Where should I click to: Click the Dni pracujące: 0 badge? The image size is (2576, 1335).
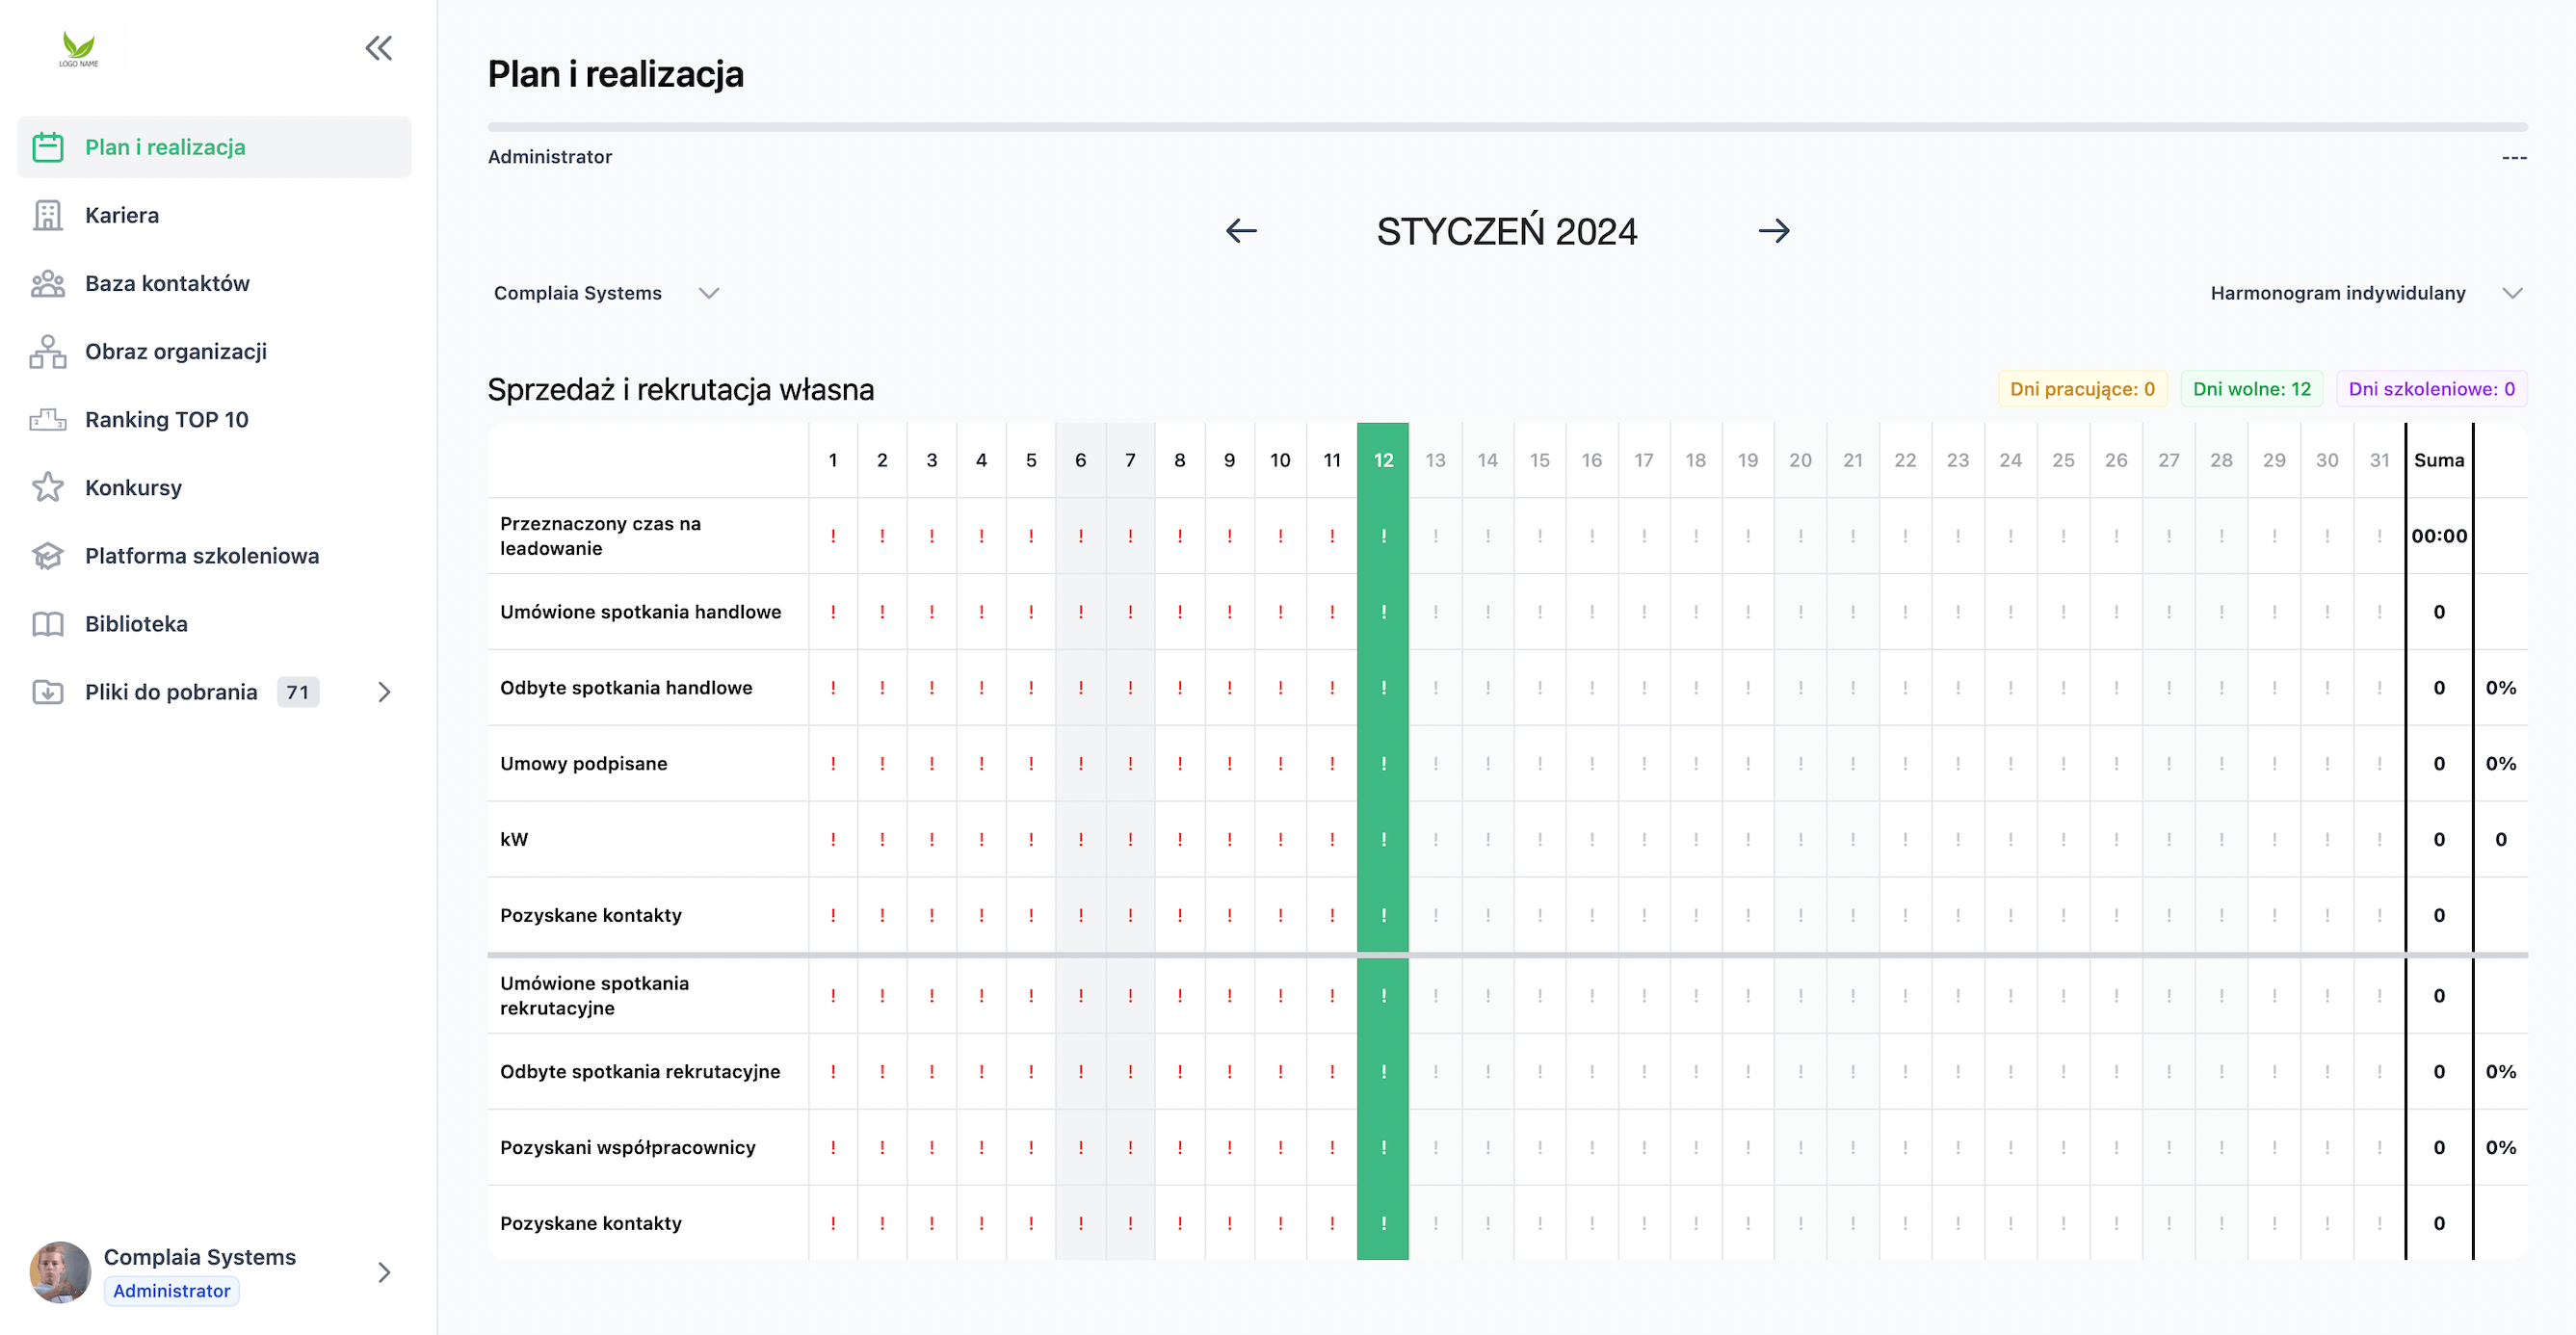tap(2082, 389)
